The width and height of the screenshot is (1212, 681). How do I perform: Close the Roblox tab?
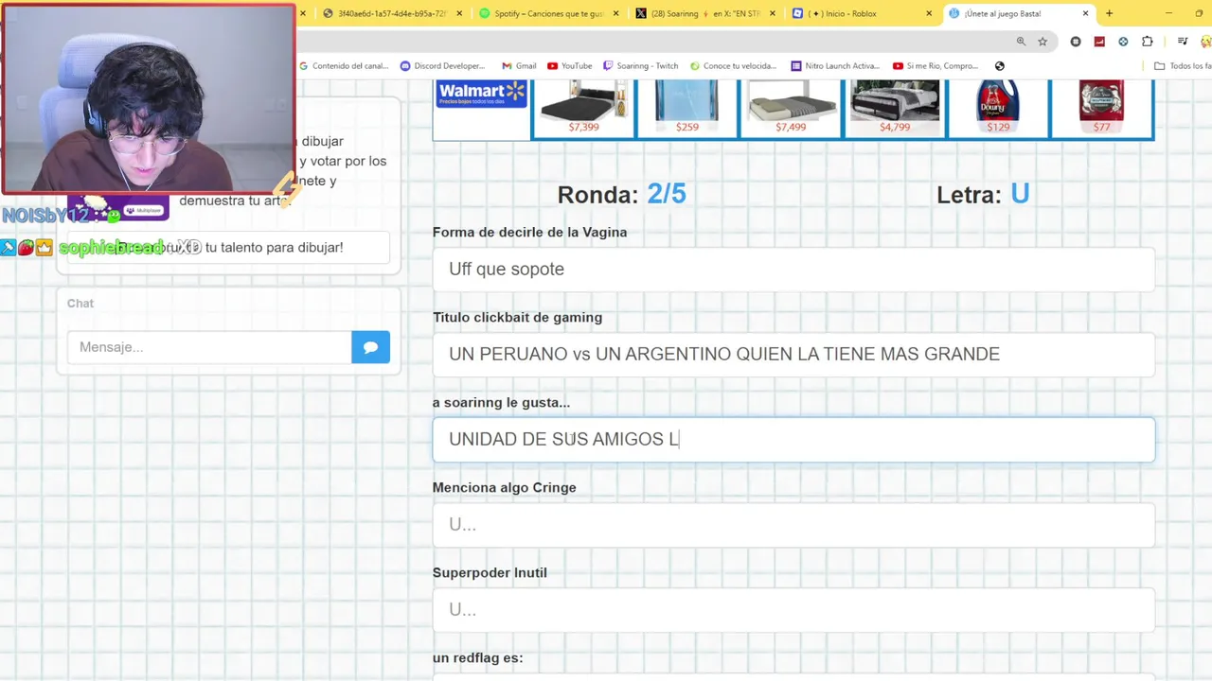928,13
